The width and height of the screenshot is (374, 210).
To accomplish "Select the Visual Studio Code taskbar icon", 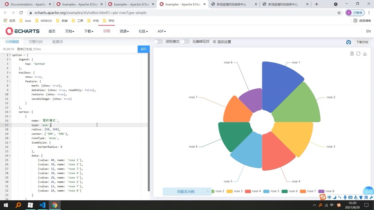I will [42, 205].
